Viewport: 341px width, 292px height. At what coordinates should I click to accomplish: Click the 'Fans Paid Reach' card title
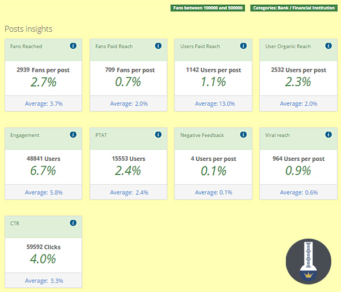pyautogui.click(x=114, y=47)
